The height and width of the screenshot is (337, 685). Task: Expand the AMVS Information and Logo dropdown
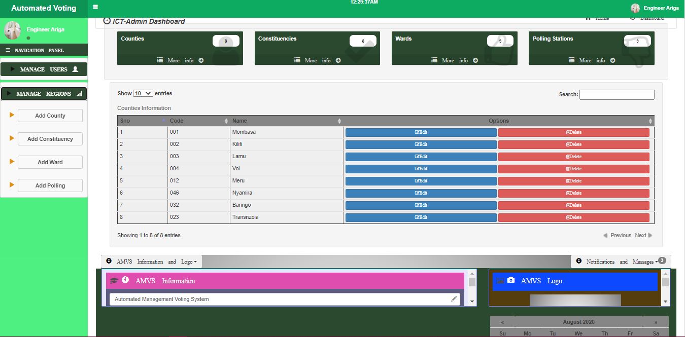tap(196, 261)
